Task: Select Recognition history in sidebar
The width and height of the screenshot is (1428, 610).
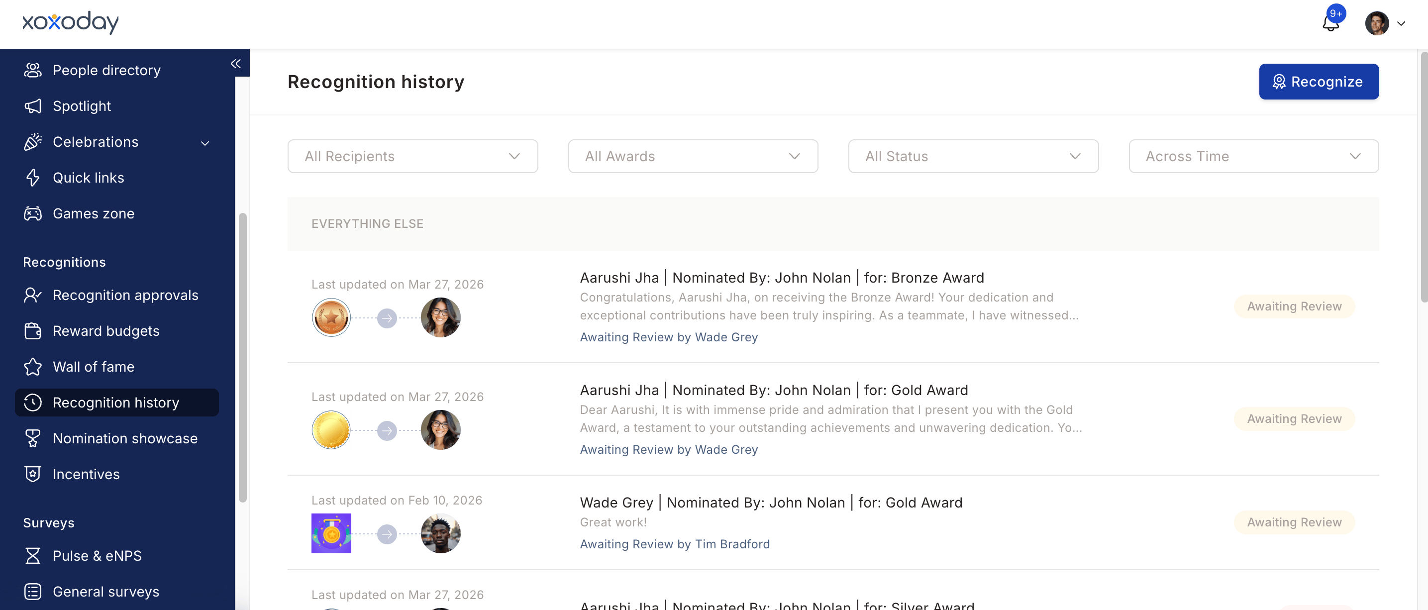Action: point(117,403)
